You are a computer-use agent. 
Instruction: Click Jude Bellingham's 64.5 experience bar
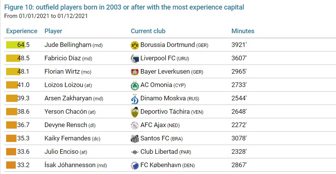(x=15, y=45)
